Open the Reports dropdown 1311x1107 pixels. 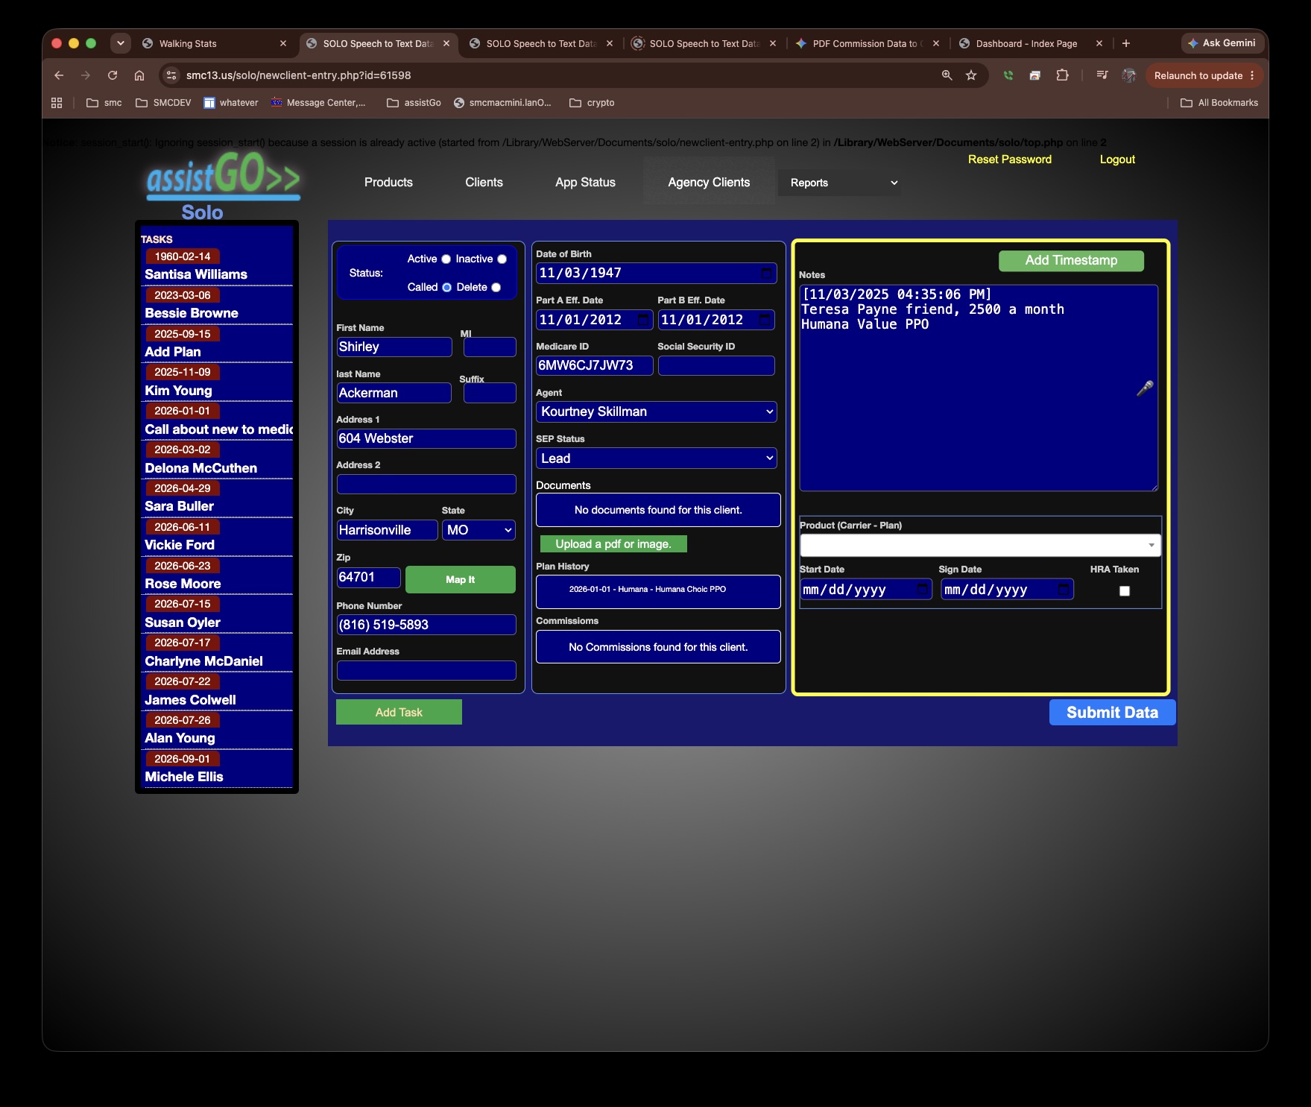839,183
